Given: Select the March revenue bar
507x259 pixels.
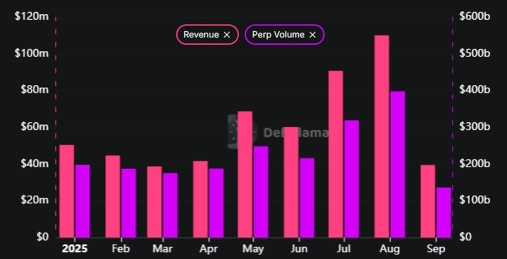Looking at the screenshot, I should (x=155, y=202).
